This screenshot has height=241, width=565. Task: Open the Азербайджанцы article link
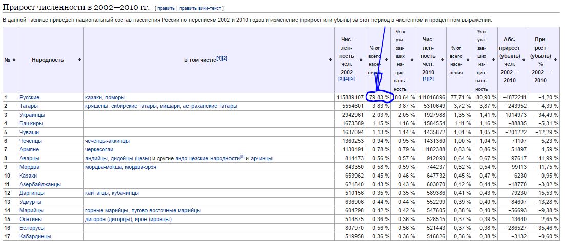click(40, 184)
